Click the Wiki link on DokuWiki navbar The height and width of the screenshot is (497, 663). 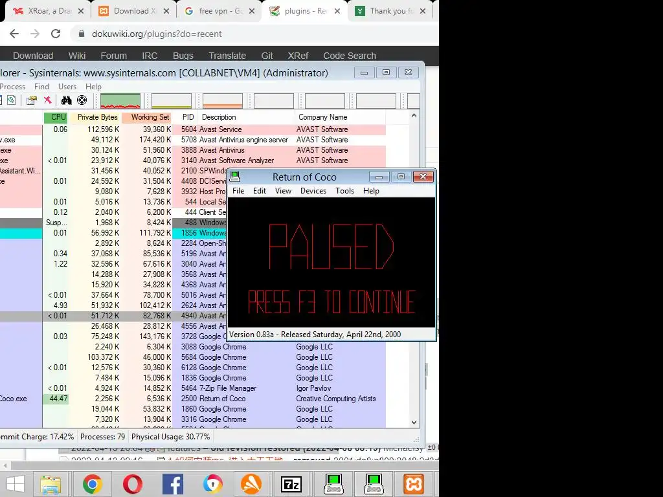coord(77,56)
